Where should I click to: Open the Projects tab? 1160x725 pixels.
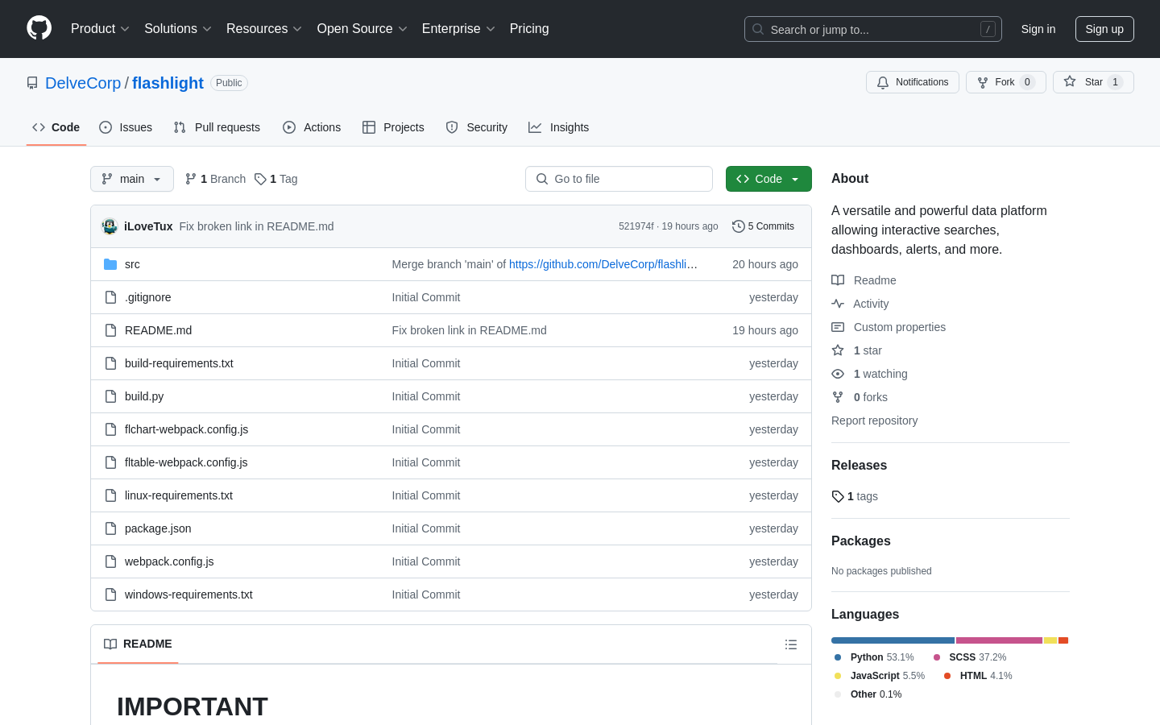(x=393, y=127)
